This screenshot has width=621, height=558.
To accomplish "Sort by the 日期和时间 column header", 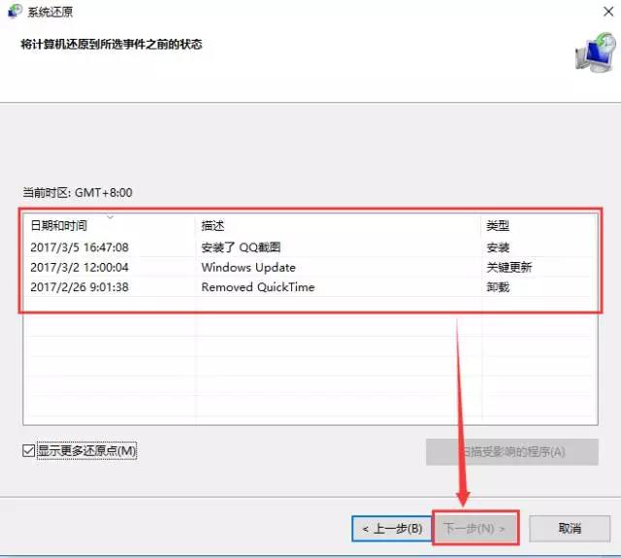I will coord(58,226).
